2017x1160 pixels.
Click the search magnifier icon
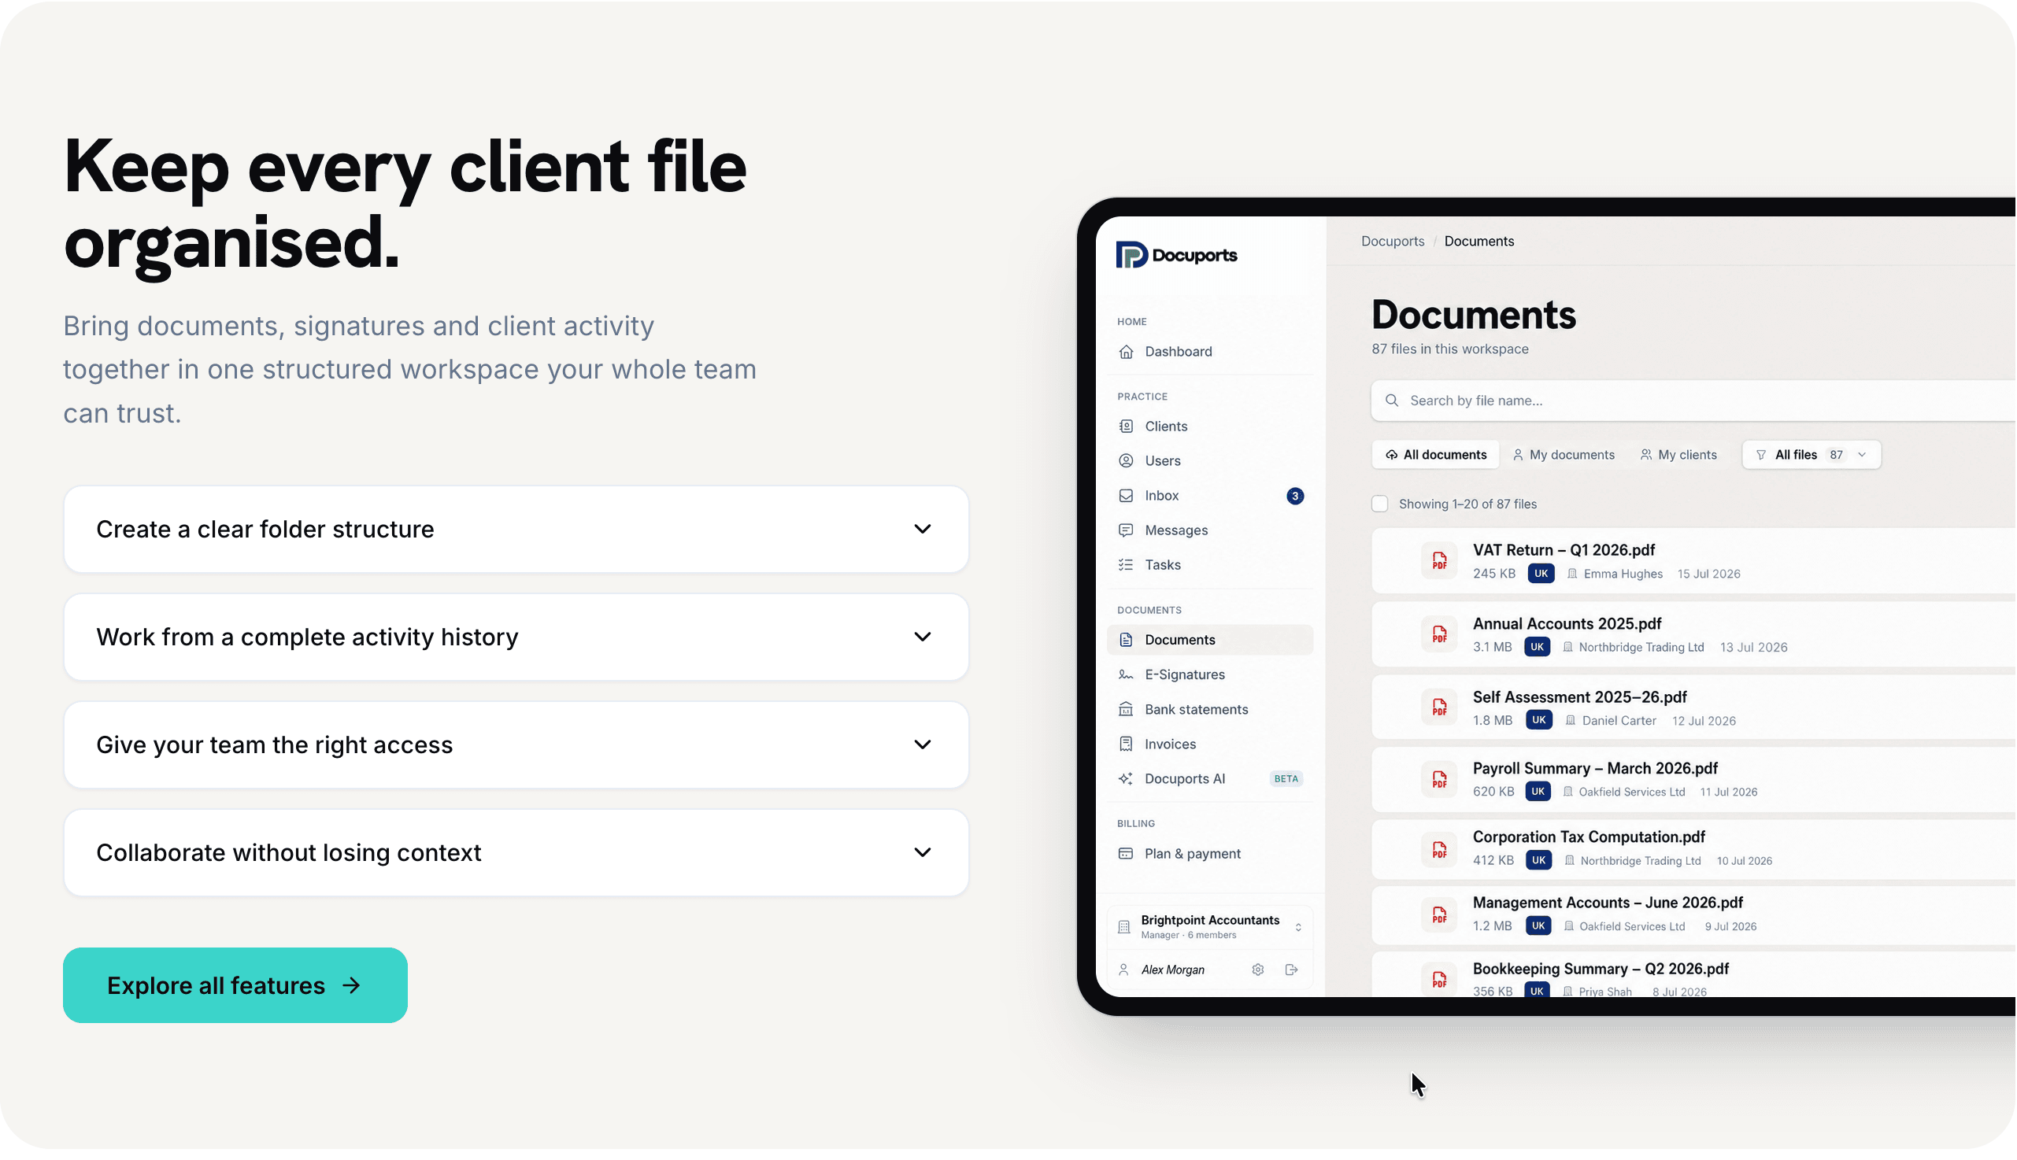(1392, 401)
